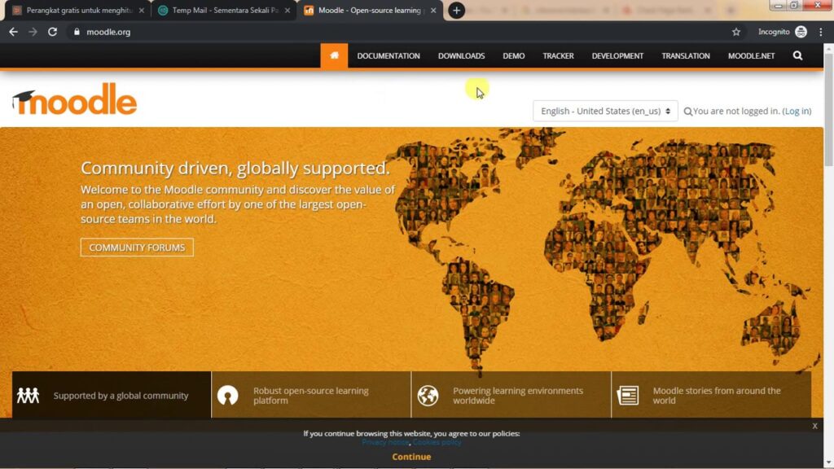Image resolution: width=834 pixels, height=469 pixels.
Task: Select 'Moodle stories from around the world' panel
Action: (711, 395)
